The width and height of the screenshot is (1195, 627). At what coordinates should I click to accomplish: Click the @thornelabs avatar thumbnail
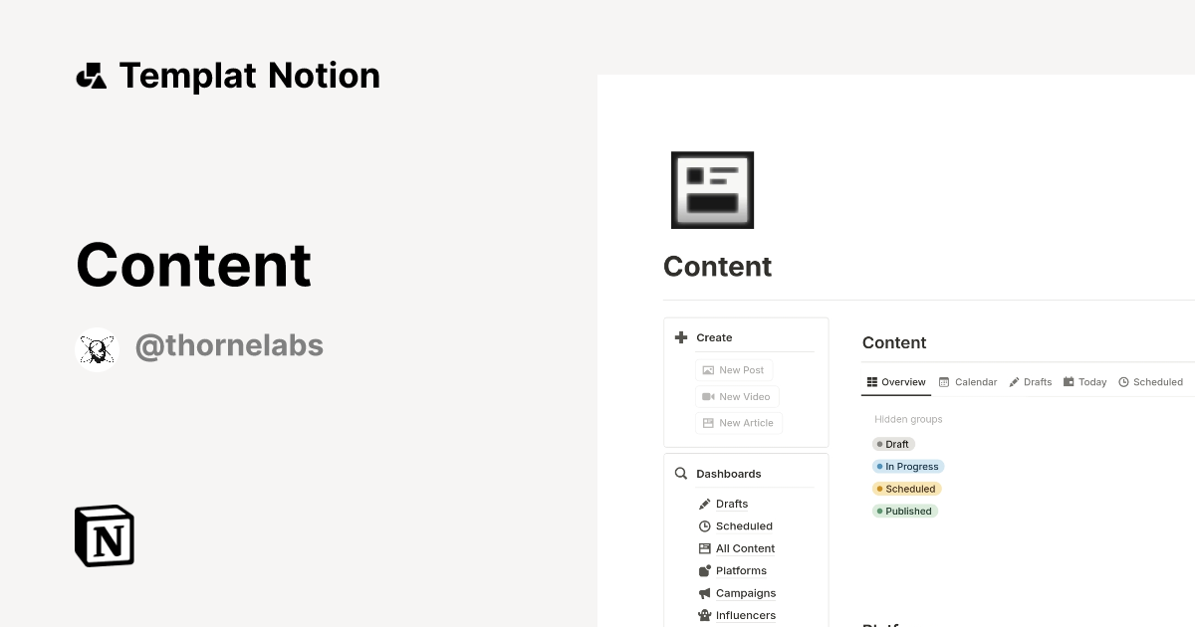coord(97,346)
